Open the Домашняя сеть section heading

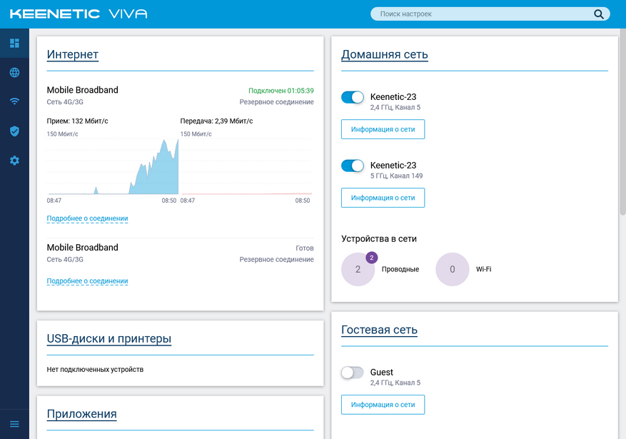(x=385, y=54)
